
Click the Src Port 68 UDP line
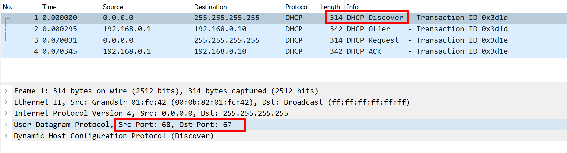175,125
